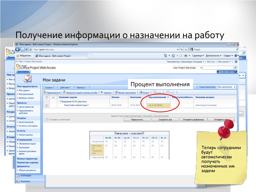This screenshot has width=256, height=192.
Task: Click the help icon next to Мои ссылки
Action: [x=236, y=61]
